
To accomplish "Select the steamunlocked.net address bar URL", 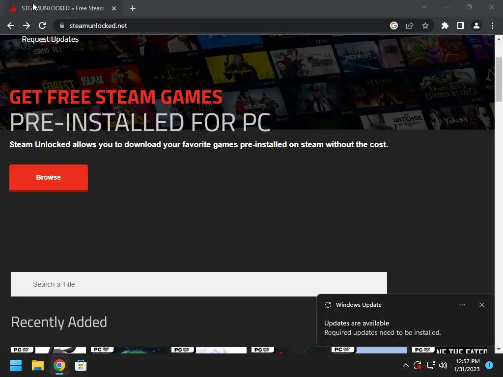I will tap(98, 26).
